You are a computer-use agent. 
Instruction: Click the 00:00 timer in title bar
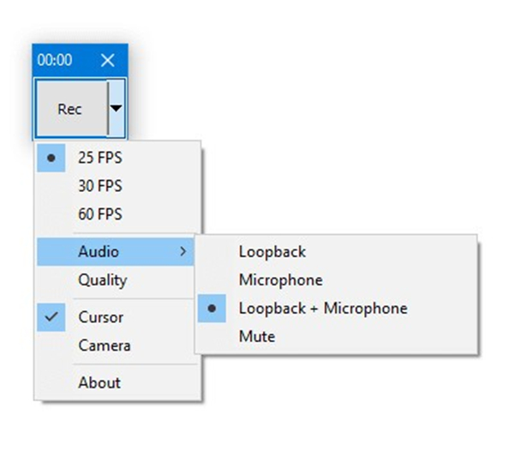coord(55,60)
